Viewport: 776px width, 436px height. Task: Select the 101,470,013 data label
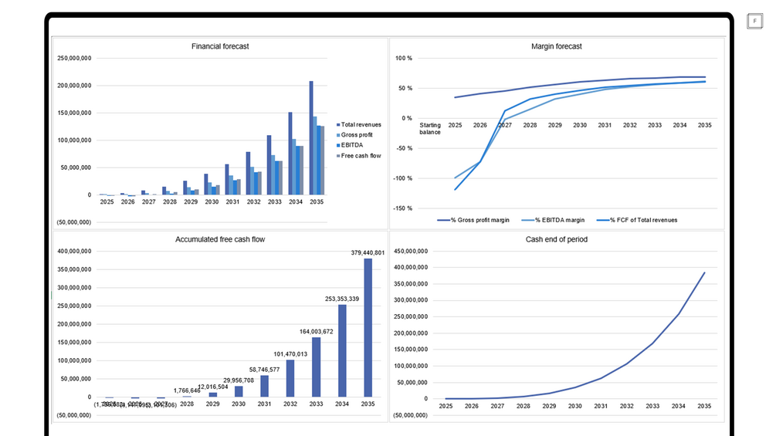(290, 354)
